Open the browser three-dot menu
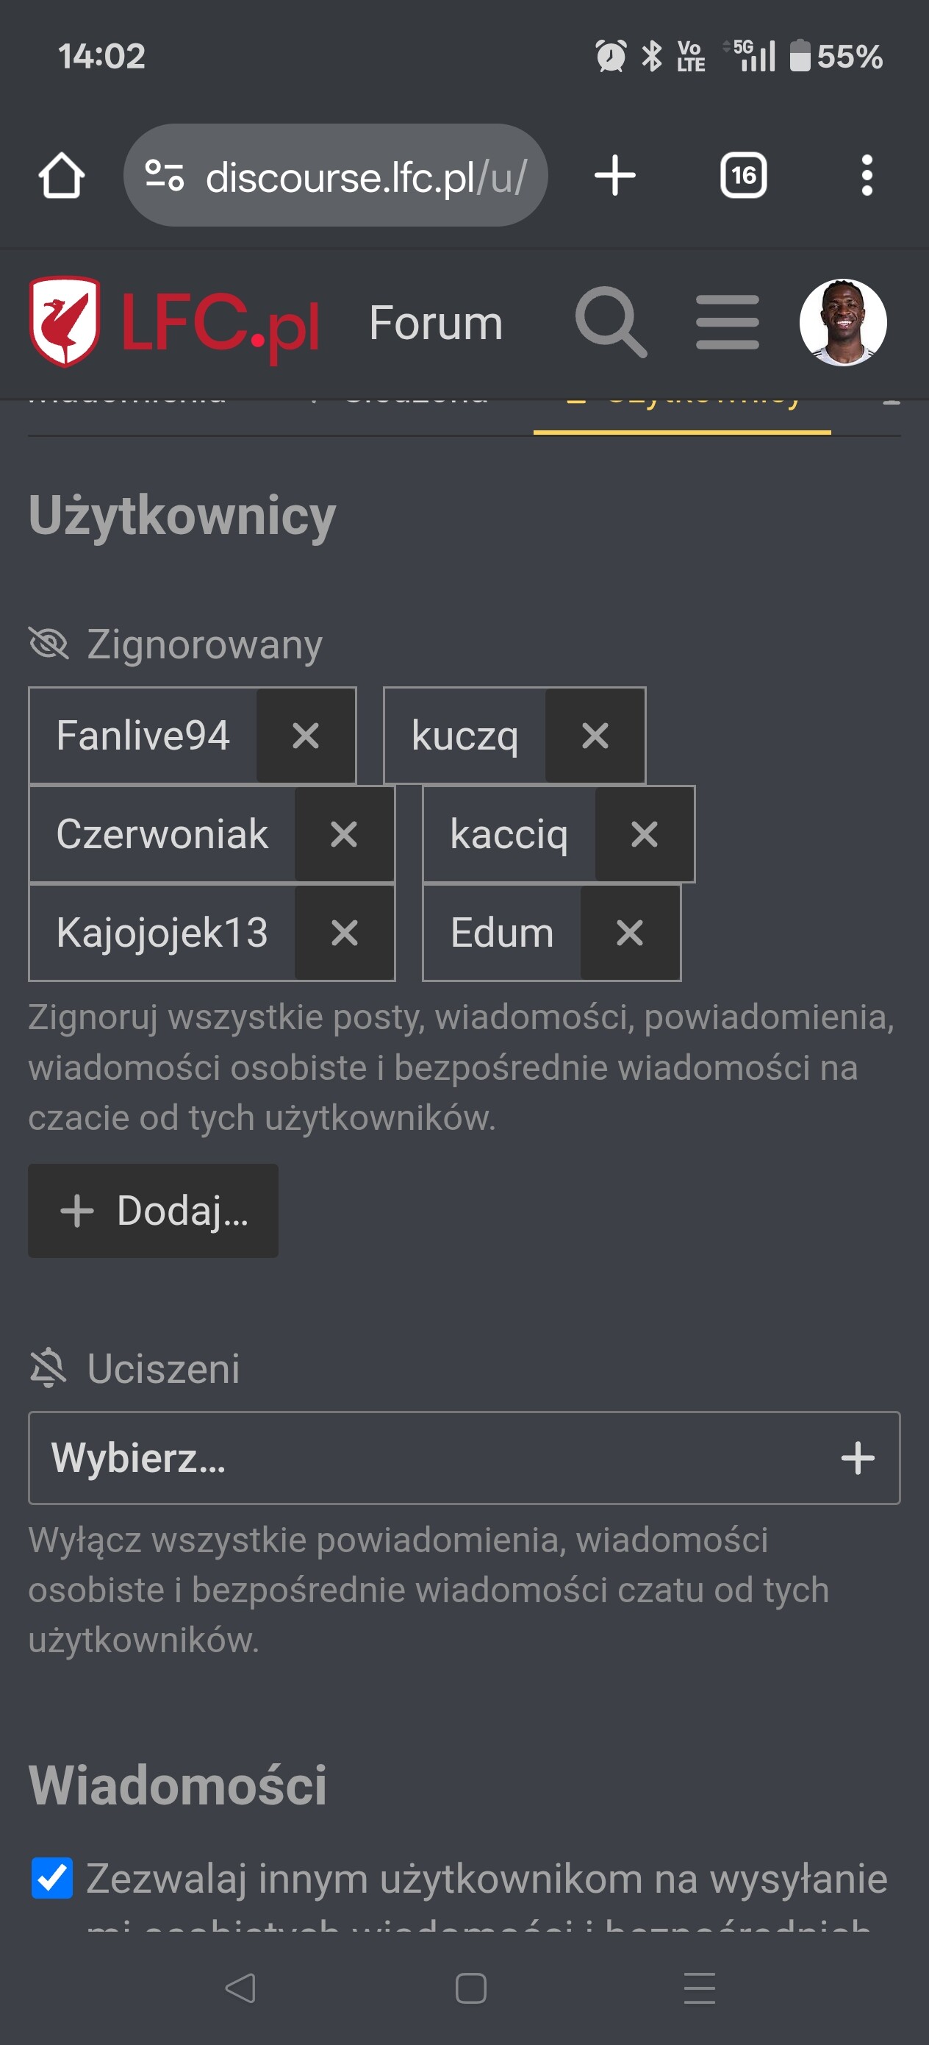 click(867, 176)
